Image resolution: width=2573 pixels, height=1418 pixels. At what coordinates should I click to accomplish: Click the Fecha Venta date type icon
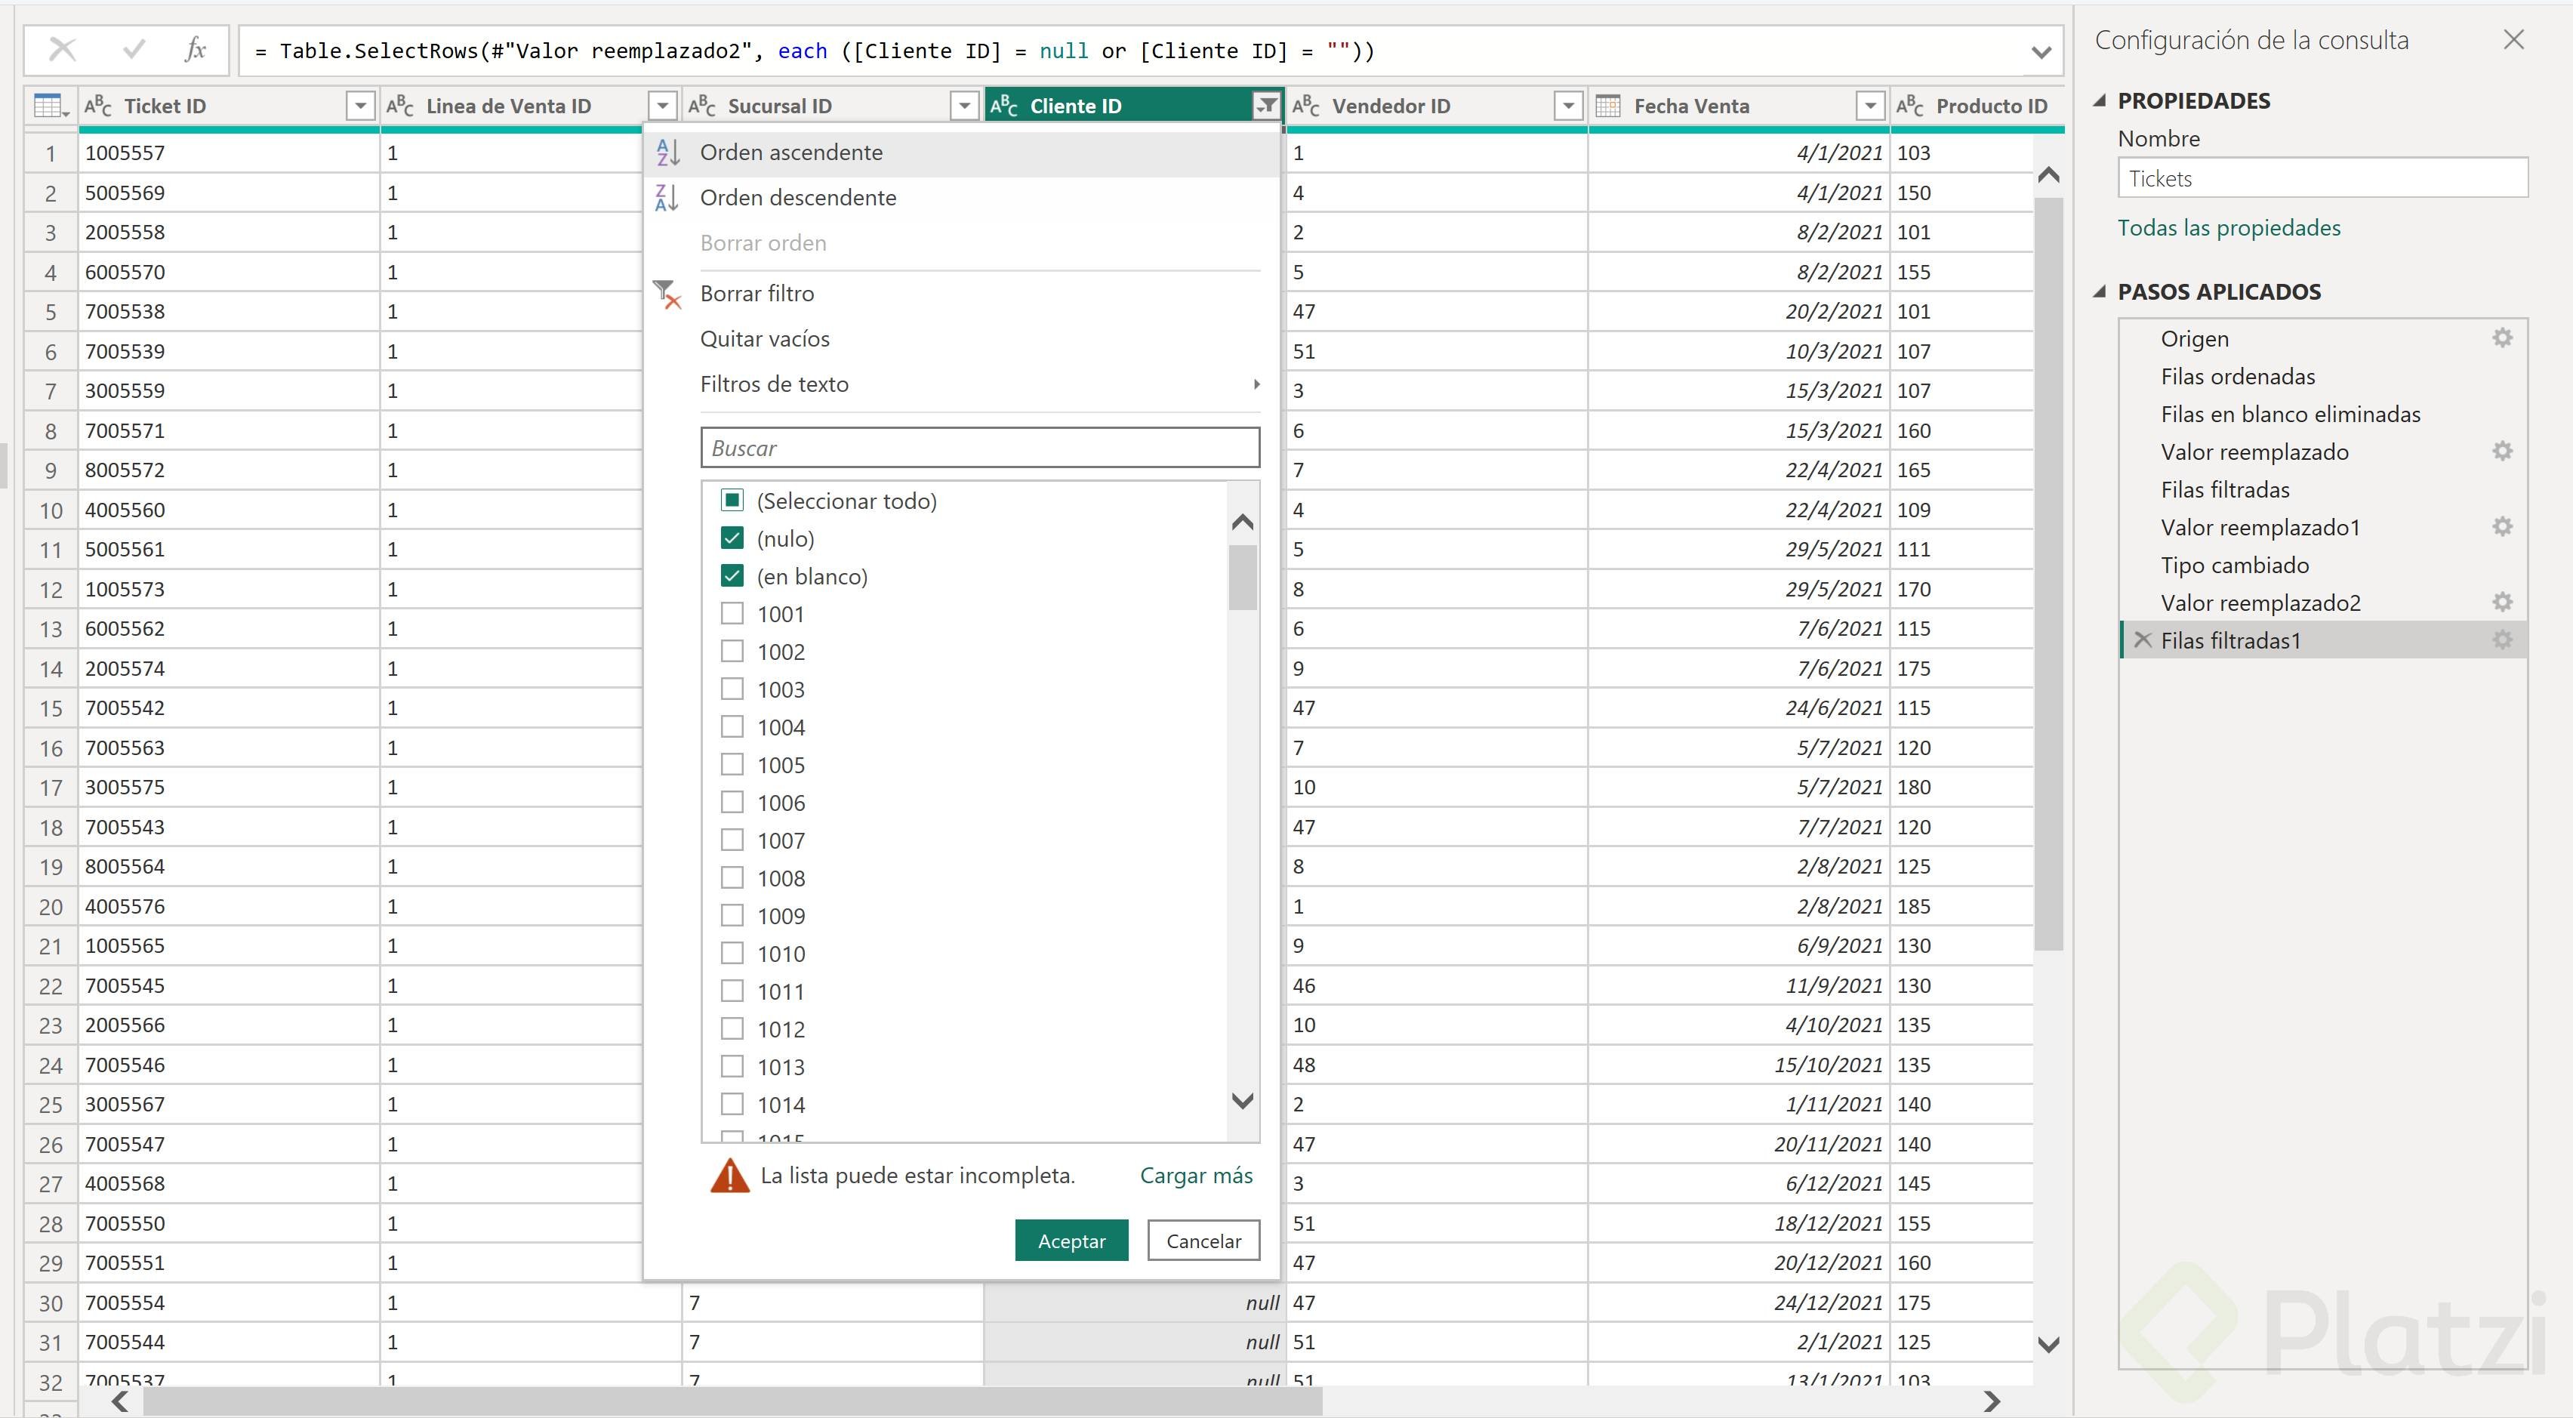pyautogui.click(x=1607, y=106)
